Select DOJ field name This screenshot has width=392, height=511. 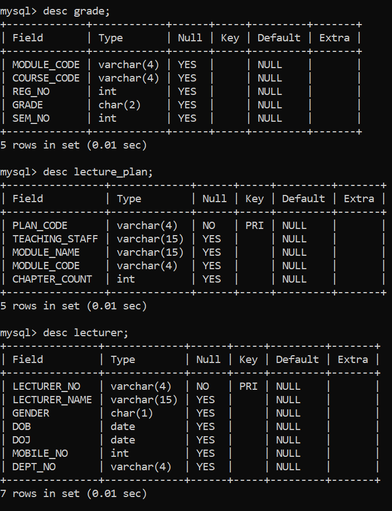point(22,440)
